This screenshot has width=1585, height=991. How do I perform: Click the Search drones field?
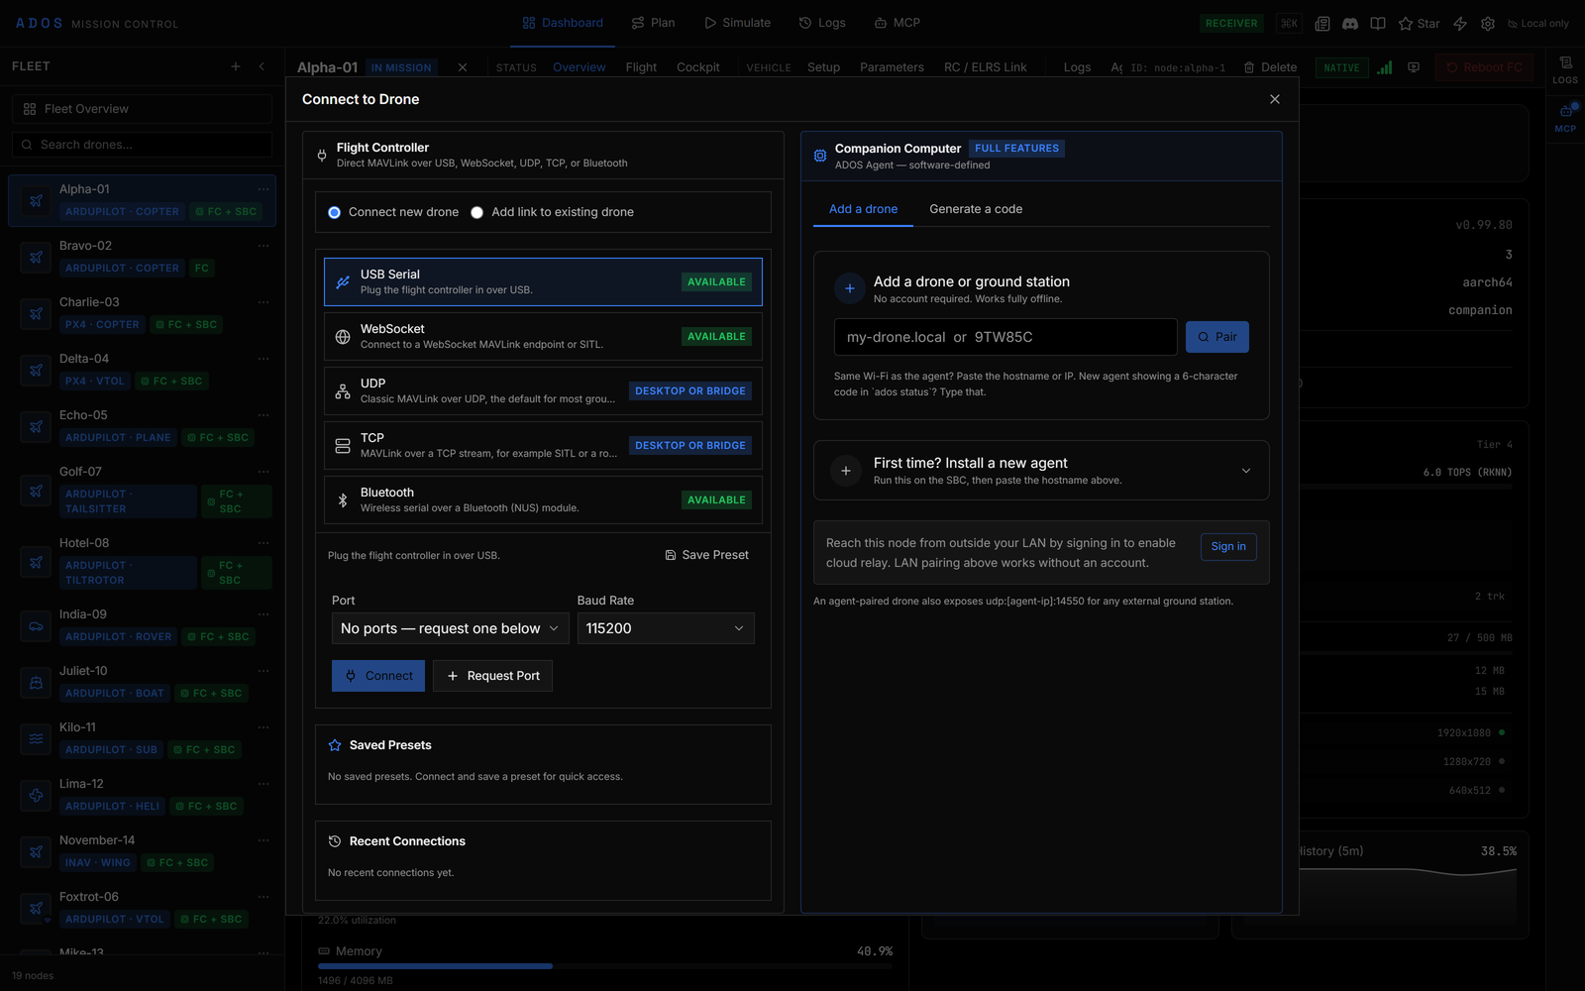click(142, 145)
